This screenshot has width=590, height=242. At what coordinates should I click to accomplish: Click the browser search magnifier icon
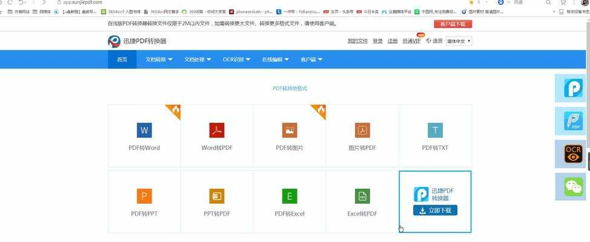point(548,2)
